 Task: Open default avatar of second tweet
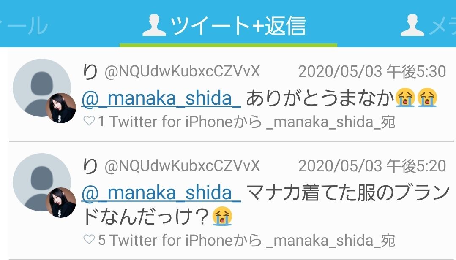click(42, 182)
